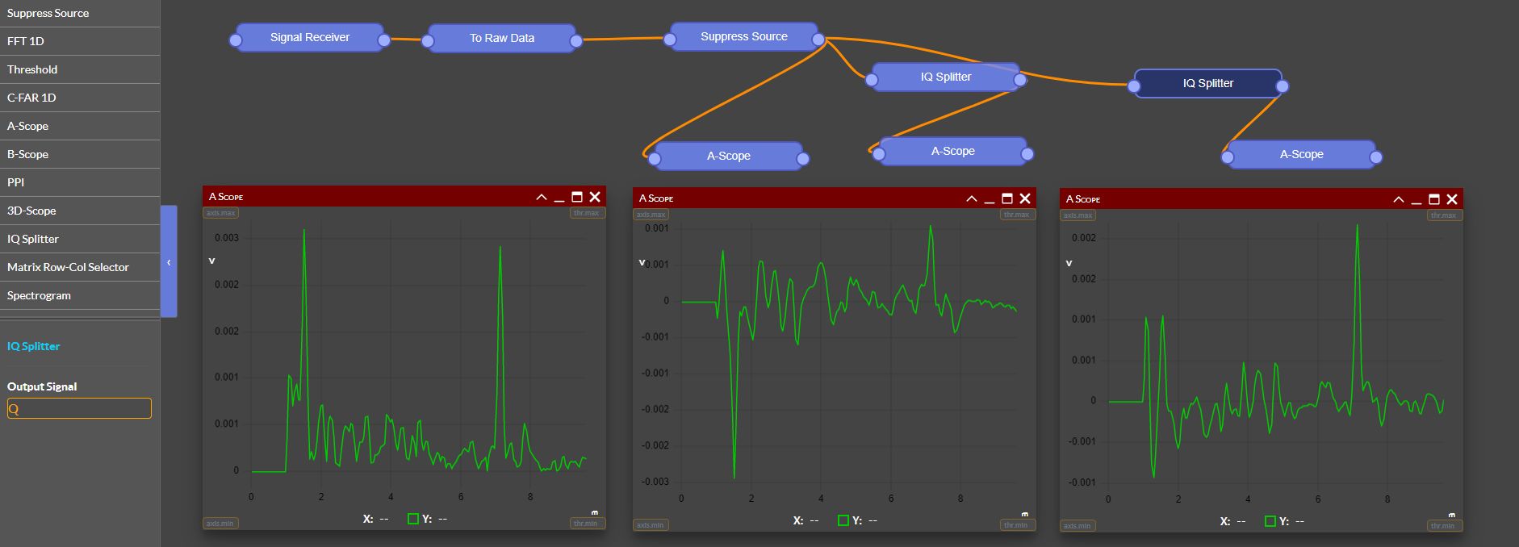
Task: Select Suppress Source in the sidebar block list
Action: [x=80, y=13]
